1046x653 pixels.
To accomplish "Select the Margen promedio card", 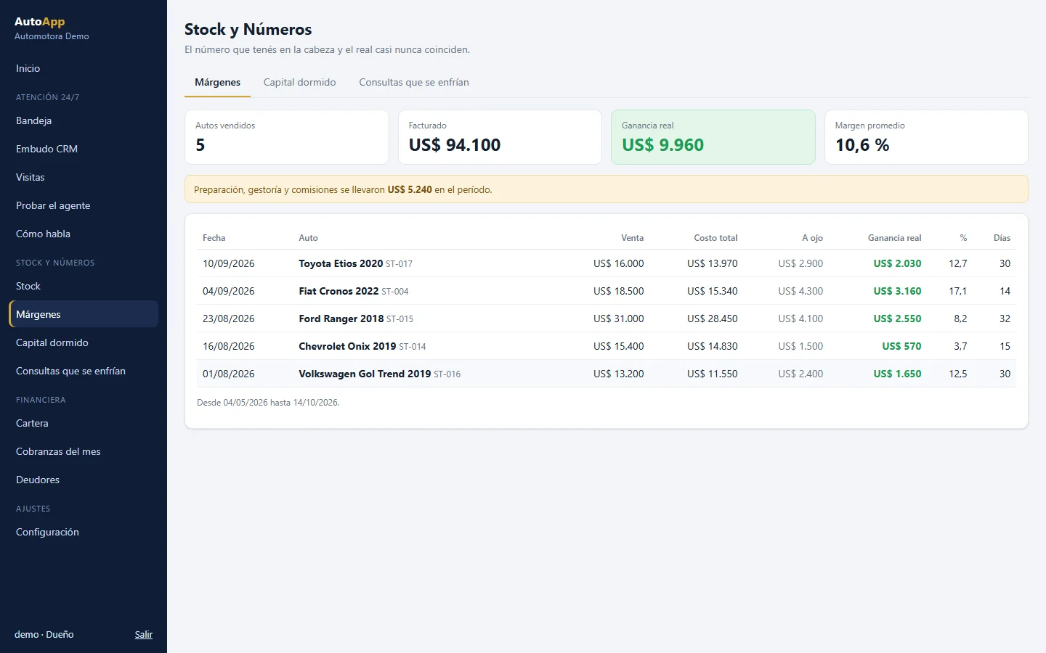I will click(926, 137).
